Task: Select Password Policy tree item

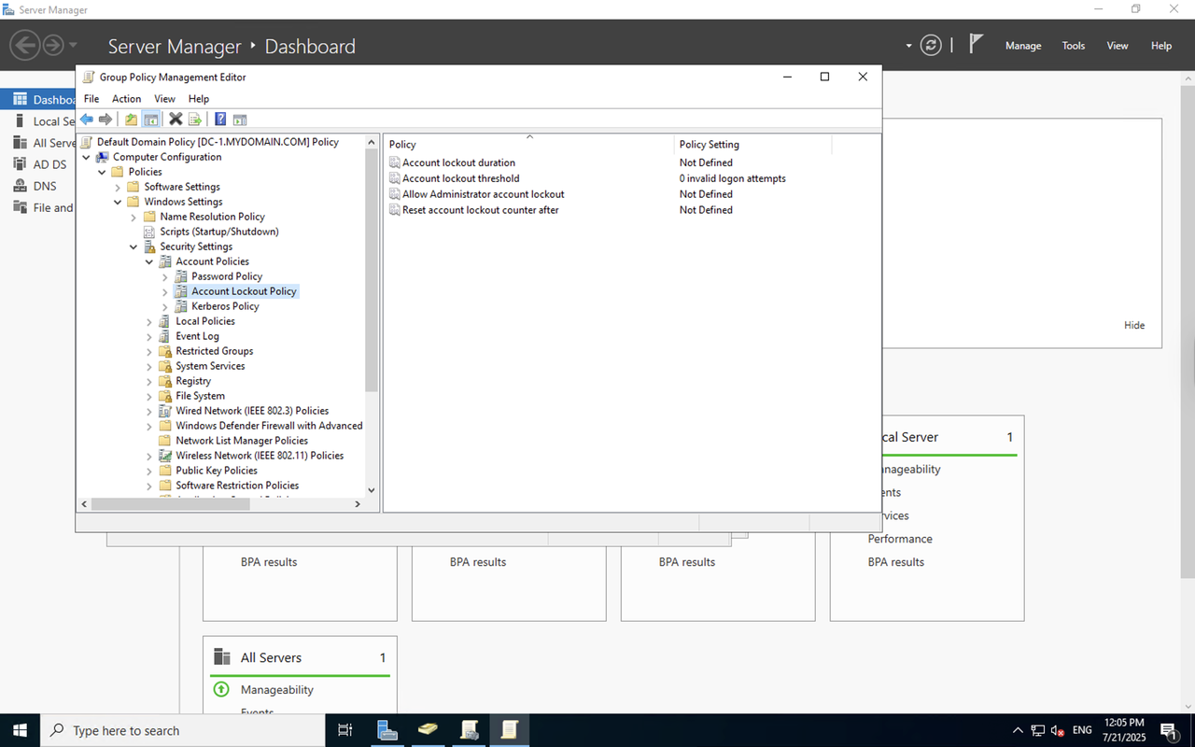Action: [x=227, y=276]
